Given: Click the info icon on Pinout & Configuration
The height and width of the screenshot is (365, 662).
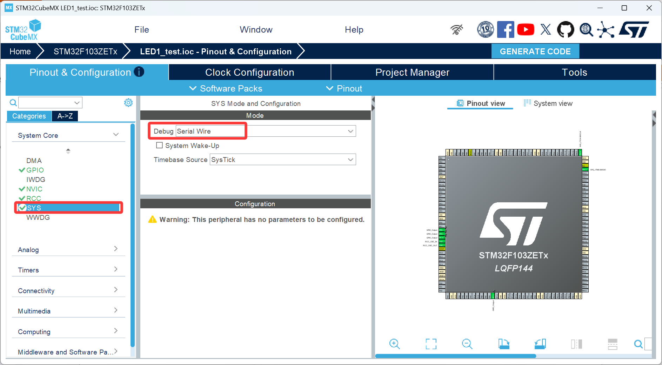Looking at the screenshot, I should [139, 72].
